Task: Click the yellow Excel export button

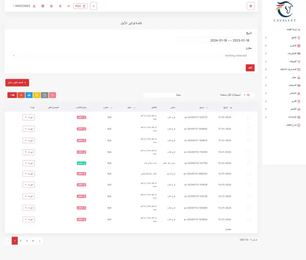Action: click(37, 95)
